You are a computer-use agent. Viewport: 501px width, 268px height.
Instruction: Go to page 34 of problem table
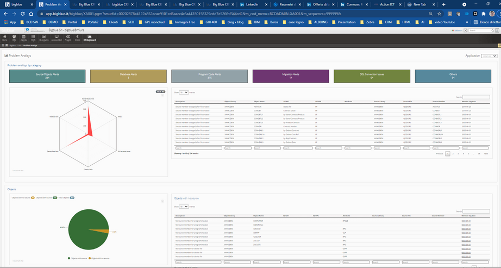479,154
